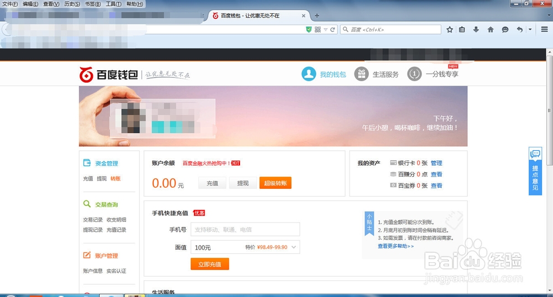The height and width of the screenshot is (297, 553).
Task: Click the orange 超级转账 button
Action: click(275, 183)
